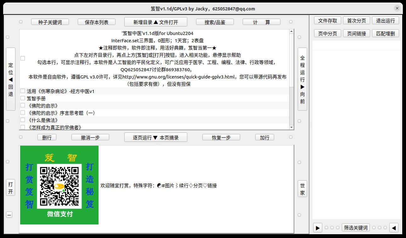Screen dimensions: 406x238
Task: Open 搜索/品鉴 function
Action: (x=215, y=22)
